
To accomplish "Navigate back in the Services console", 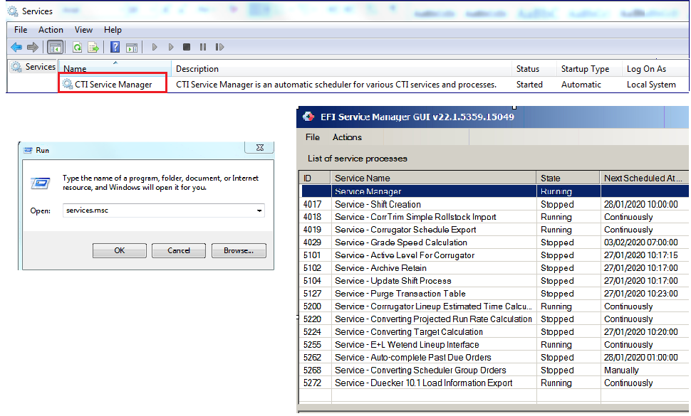I will tap(16, 47).
